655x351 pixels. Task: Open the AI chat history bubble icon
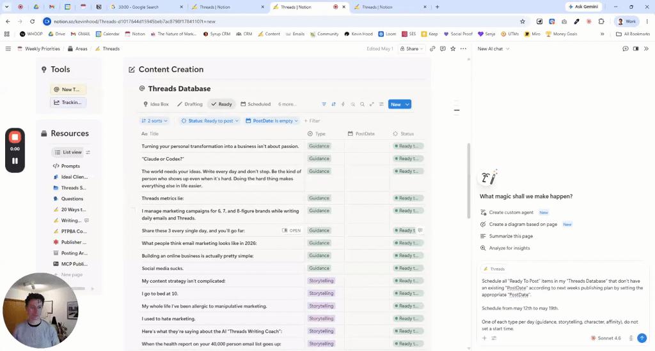pos(626,49)
